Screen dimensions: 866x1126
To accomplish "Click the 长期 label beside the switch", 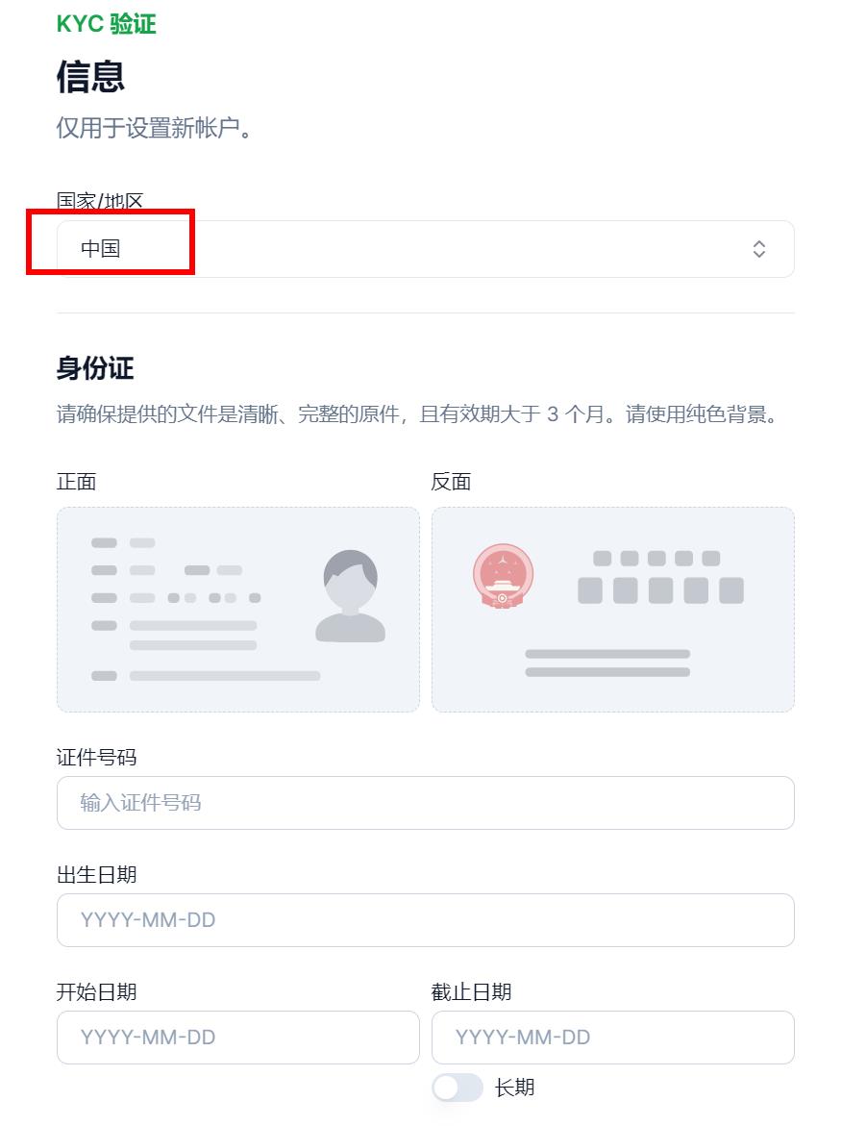I will click(x=514, y=1088).
